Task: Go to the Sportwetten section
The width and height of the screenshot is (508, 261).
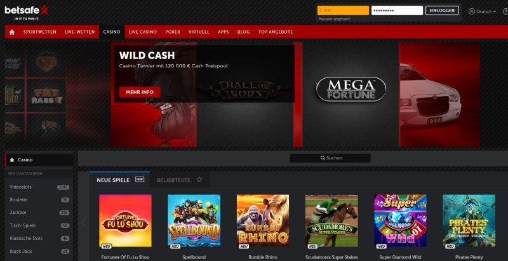Action: pyautogui.click(x=40, y=32)
